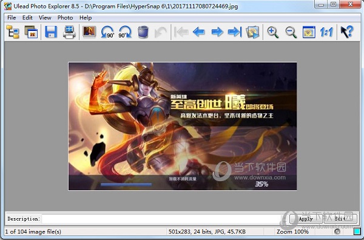Open the folder tree browser icon

point(13,32)
